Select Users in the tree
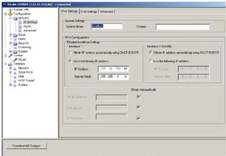The height and width of the screenshot is (156, 226). (22, 39)
